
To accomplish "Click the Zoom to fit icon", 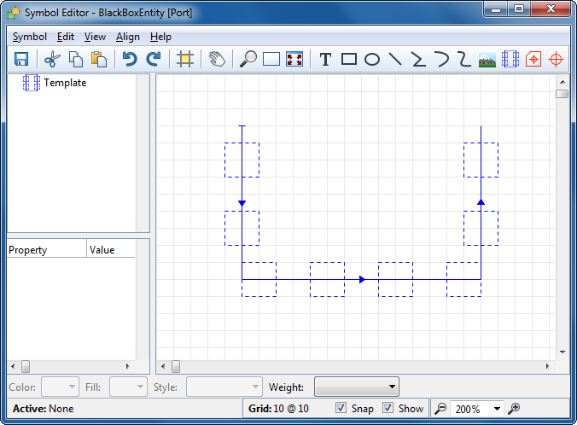I will click(x=294, y=59).
